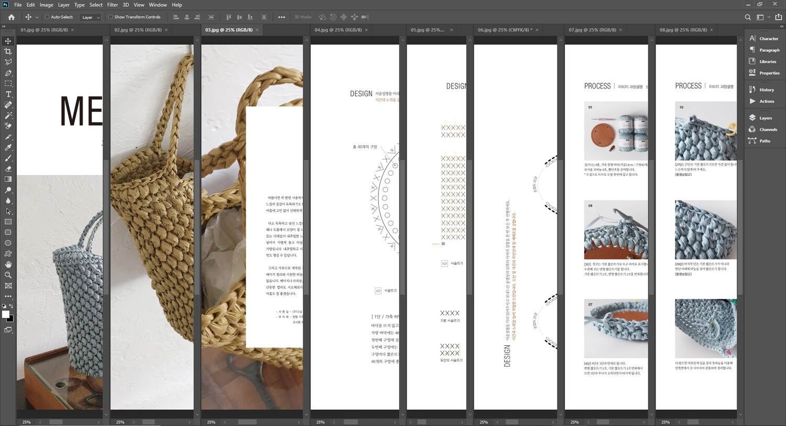Image resolution: width=786 pixels, height=426 pixels.
Task: Select the Zoom tool in toolbar
Action: click(8, 275)
